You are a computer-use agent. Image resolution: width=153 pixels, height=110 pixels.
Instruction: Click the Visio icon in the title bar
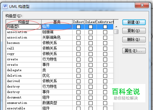click(5, 7)
